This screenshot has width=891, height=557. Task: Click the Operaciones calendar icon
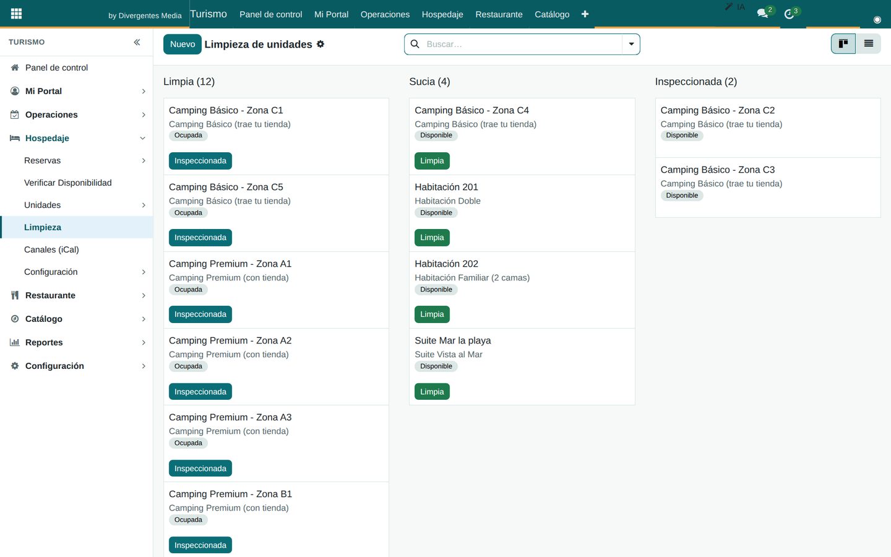[15, 114]
